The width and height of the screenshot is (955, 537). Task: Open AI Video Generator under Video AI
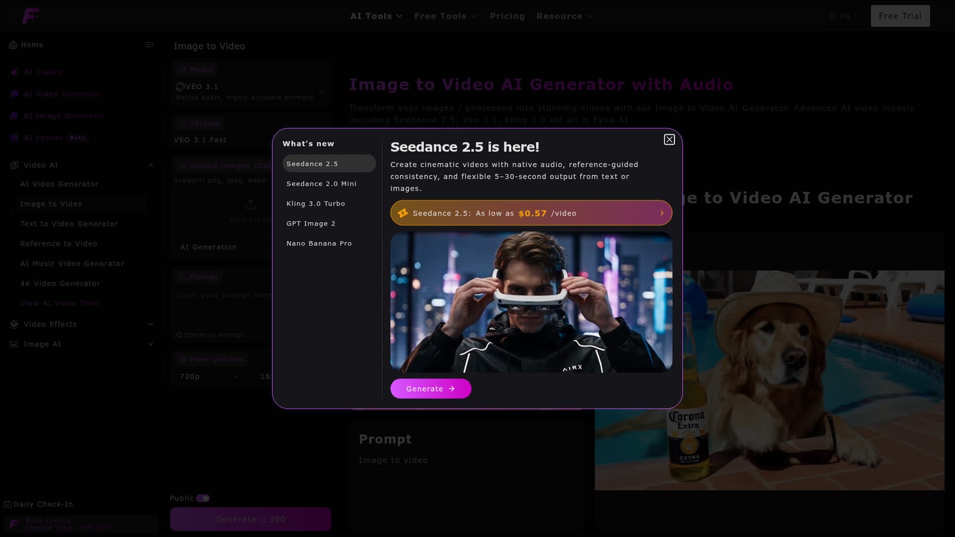tap(60, 184)
